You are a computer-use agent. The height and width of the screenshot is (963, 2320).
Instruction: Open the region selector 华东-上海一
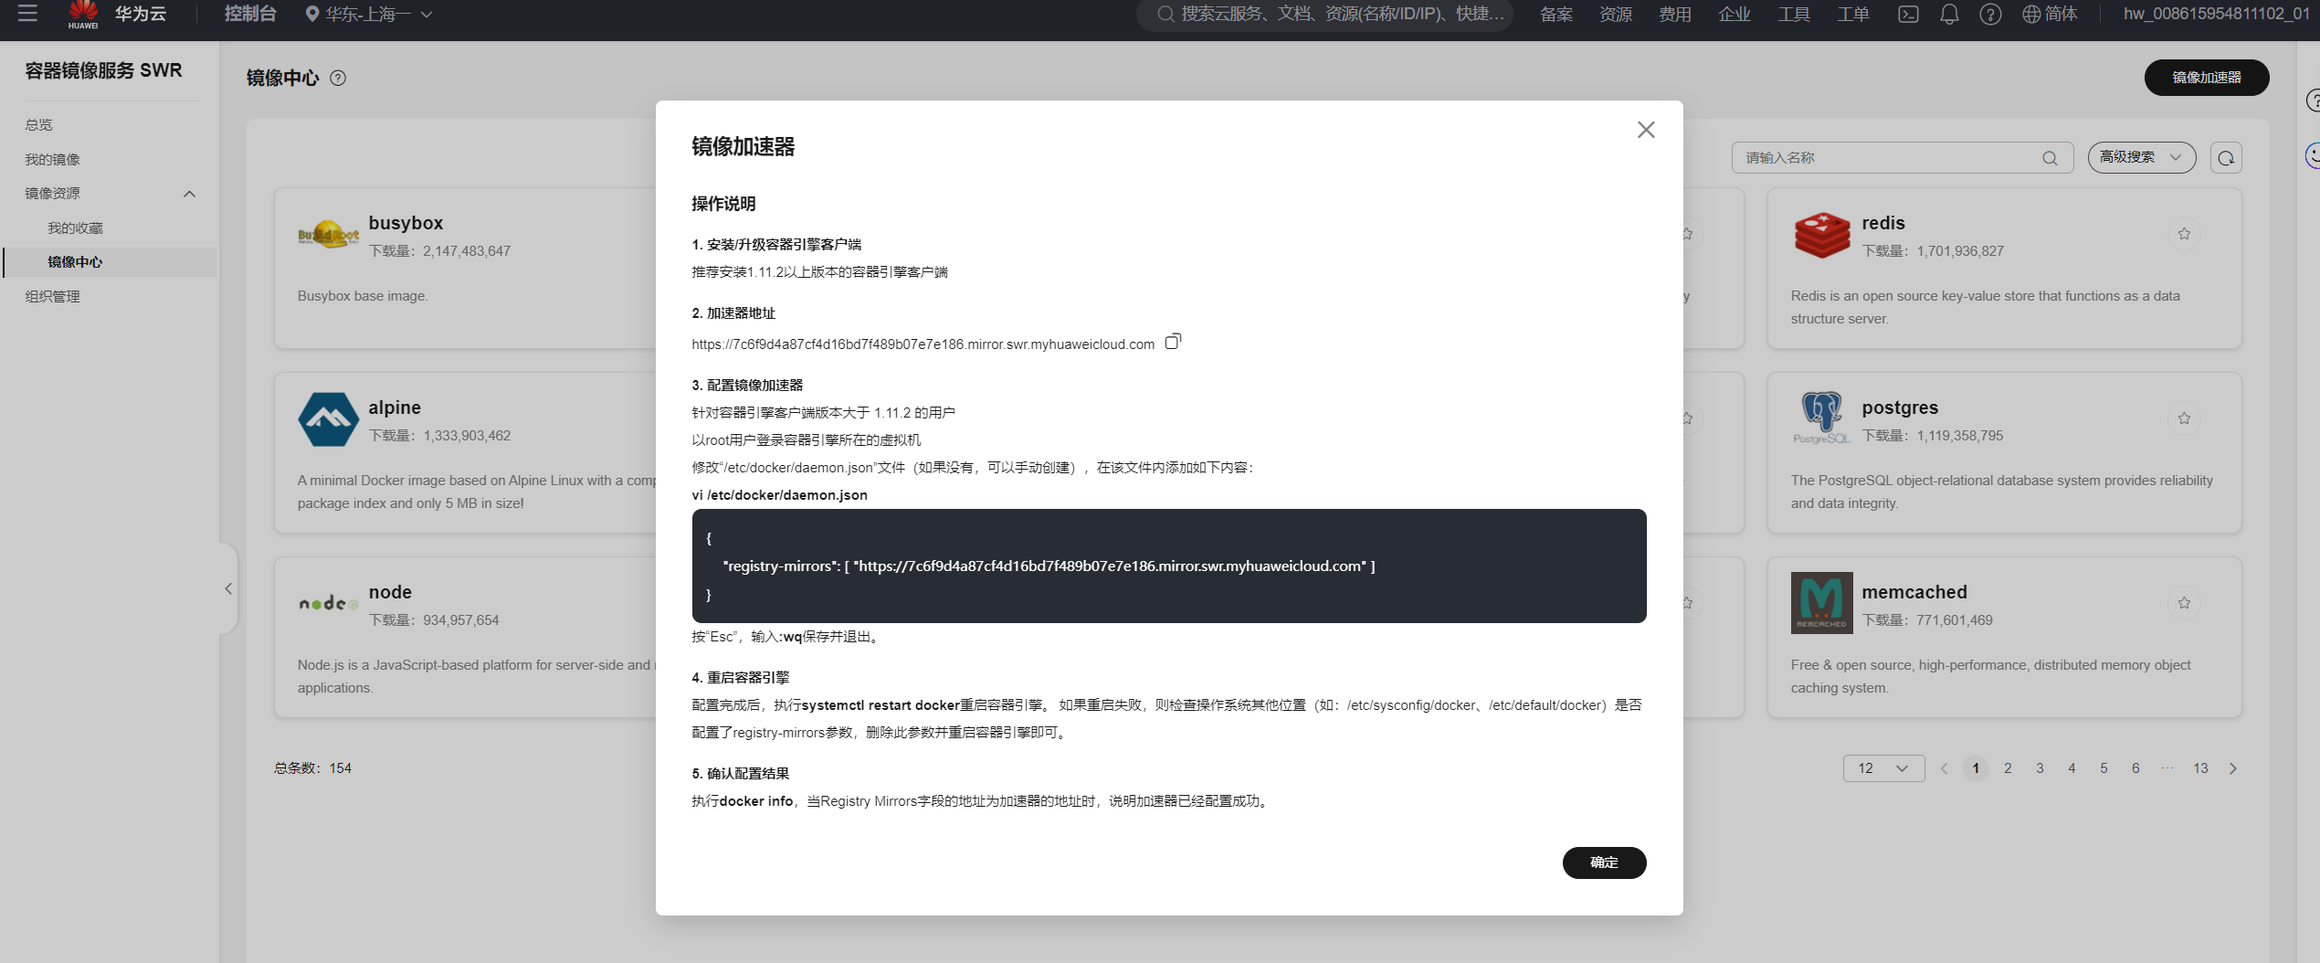tap(369, 15)
